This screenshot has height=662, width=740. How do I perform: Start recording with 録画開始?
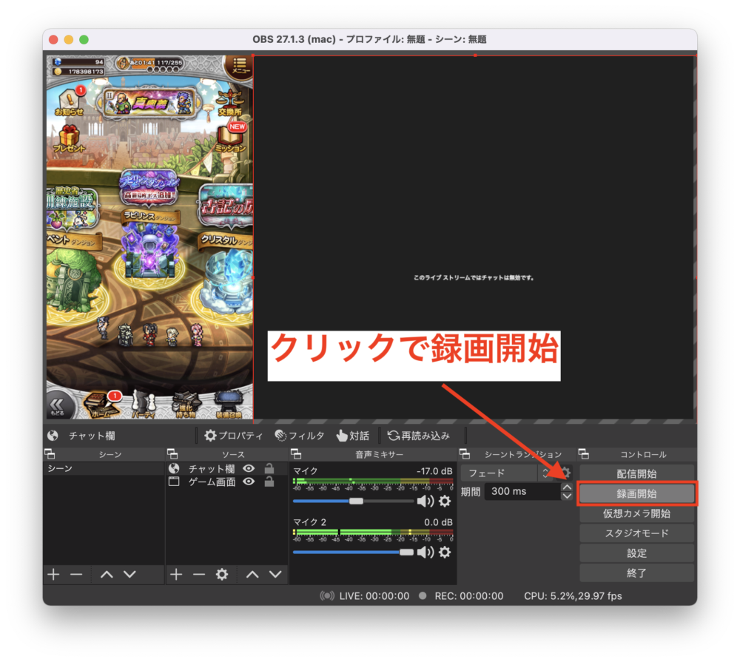coord(636,493)
